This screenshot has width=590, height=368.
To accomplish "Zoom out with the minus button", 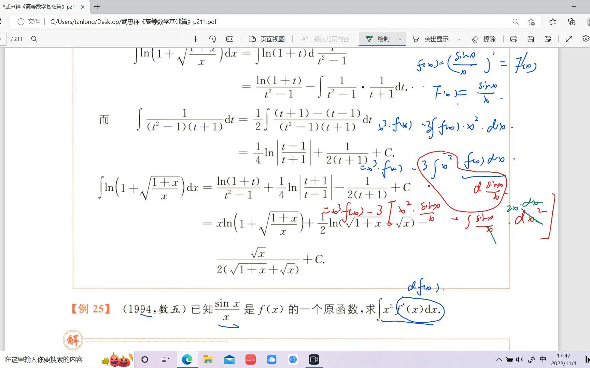I will pyautogui.click(x=178, y=39).
